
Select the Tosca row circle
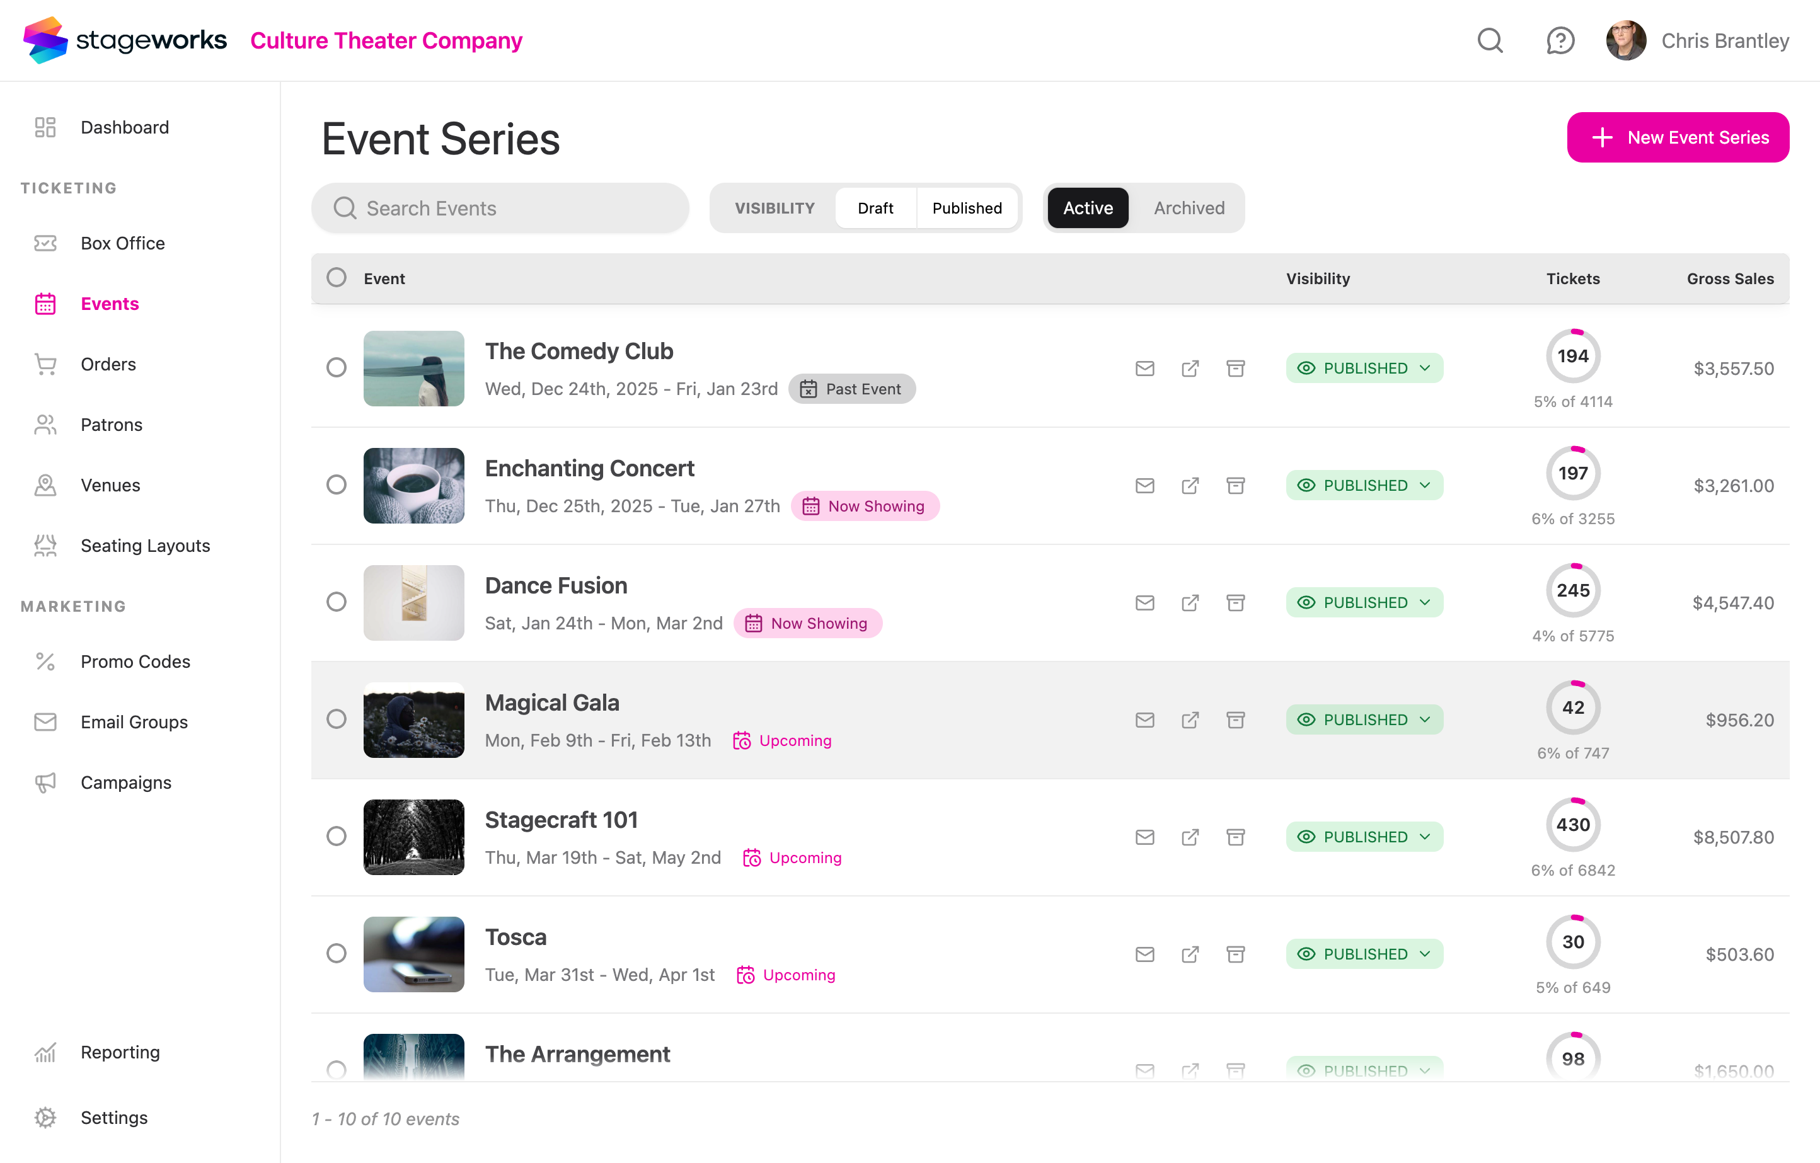(336, 954)
